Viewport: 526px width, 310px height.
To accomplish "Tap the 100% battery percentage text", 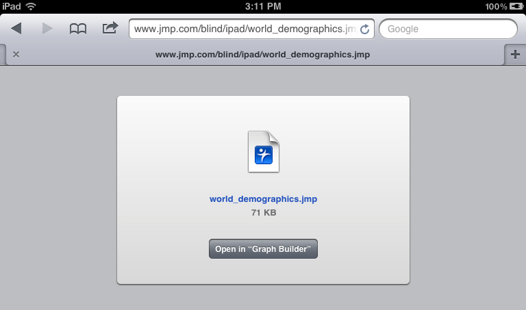I will [x=496, y=6].
